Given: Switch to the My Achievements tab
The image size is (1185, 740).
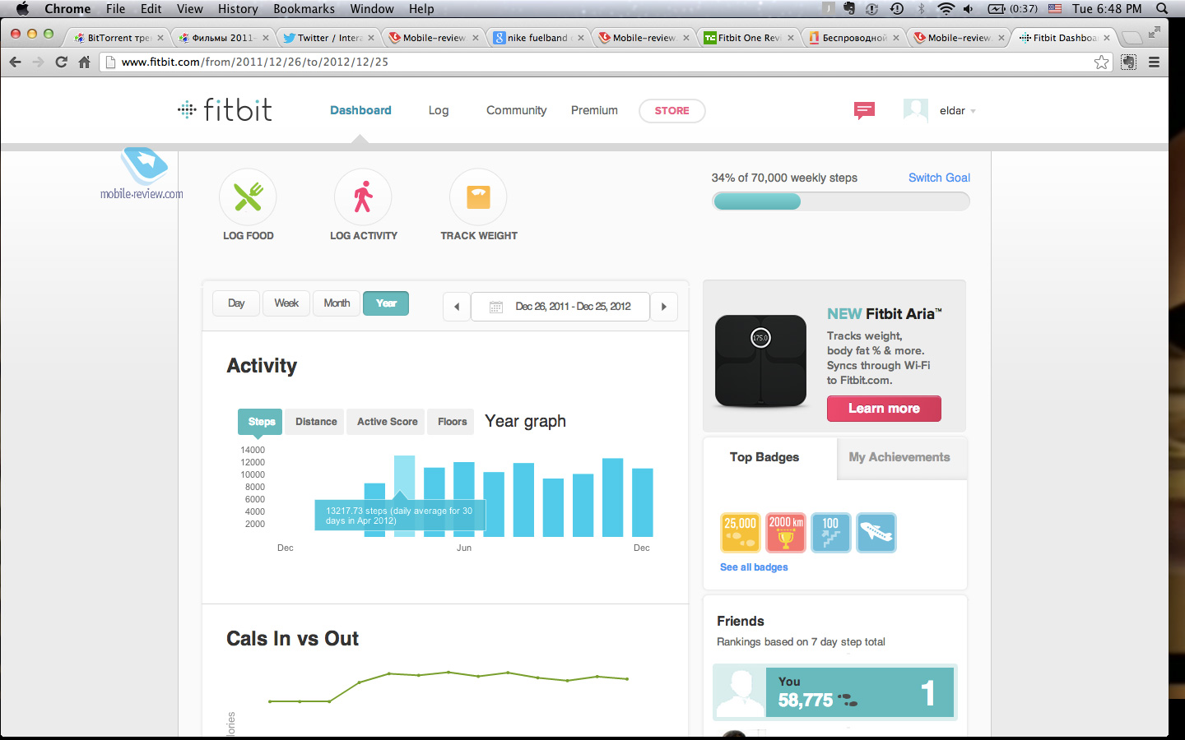Looking at the screenshot, I should pyautogui.click(x=901, y=457).
